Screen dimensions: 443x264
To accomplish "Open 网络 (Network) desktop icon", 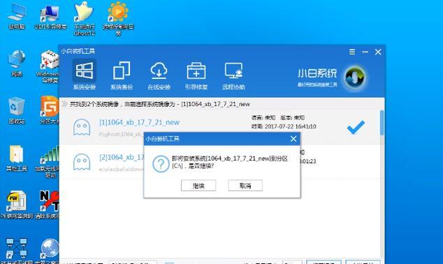I will (x=17, y=64).
